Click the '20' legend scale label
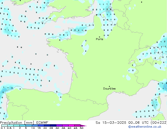Viewport: 167px width, 129px height. [45, 128]
